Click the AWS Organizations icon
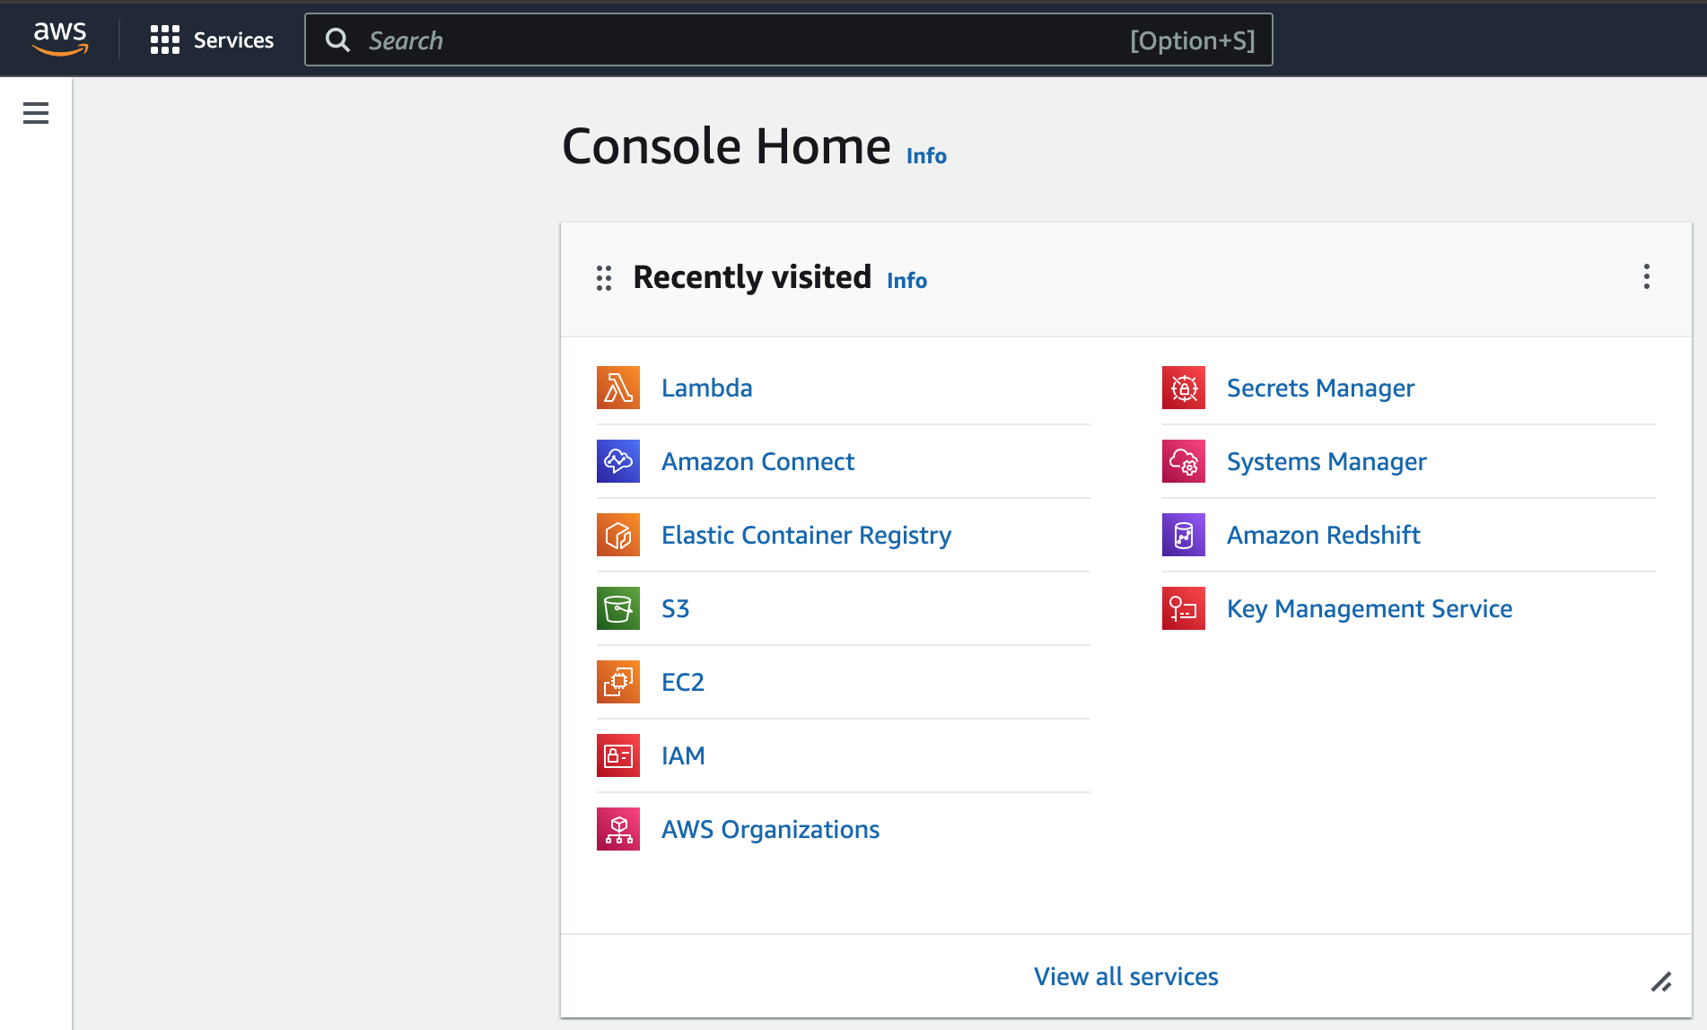 tap(617, 829)
